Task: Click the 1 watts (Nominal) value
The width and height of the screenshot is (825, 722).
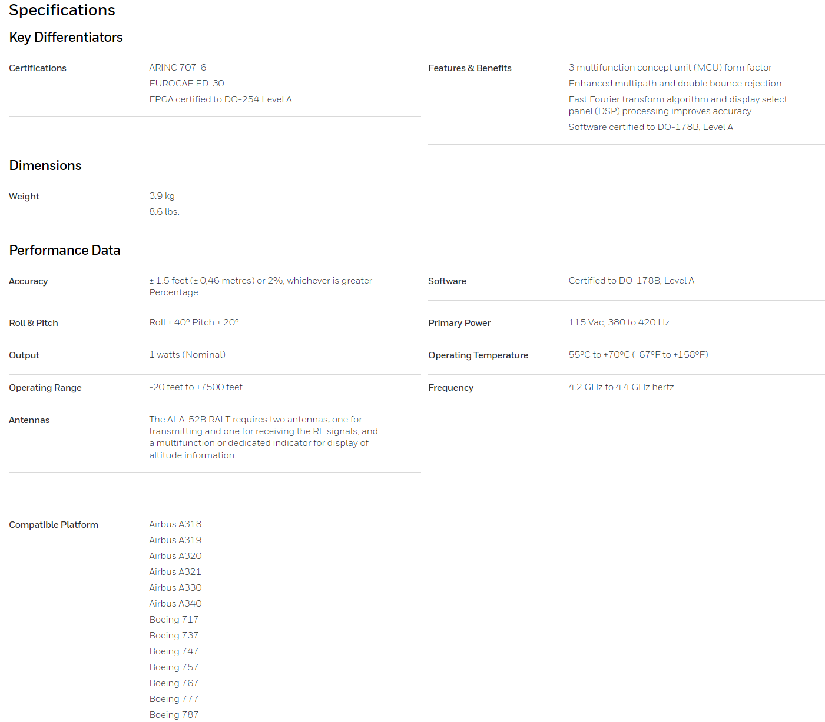Action: (x=187, y=355)
